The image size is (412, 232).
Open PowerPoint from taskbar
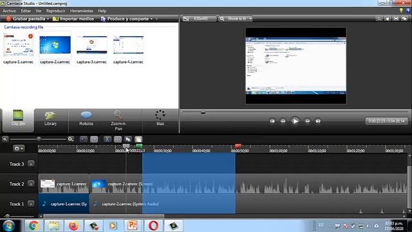tap(133, 226)
